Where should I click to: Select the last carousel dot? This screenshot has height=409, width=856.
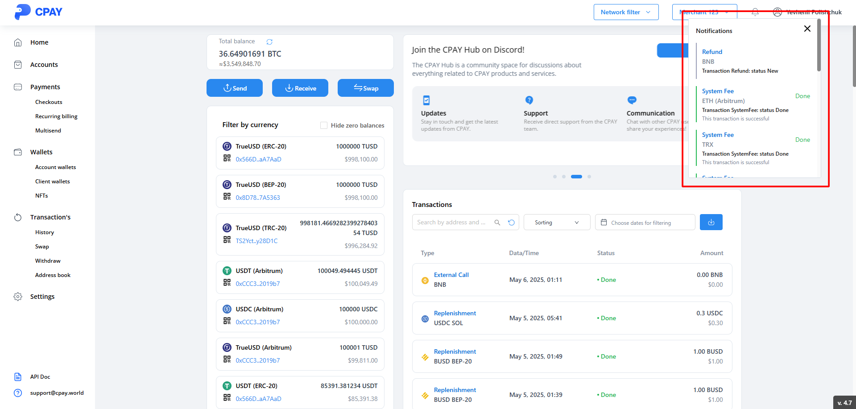click(589, 177)
